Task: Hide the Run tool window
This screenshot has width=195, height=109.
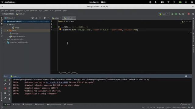Action: click(190, 76)
